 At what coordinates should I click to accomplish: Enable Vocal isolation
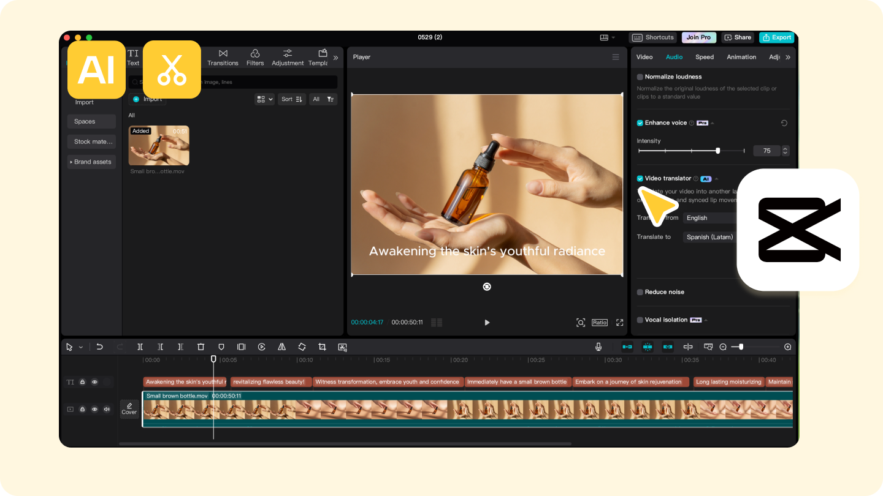(x=640, y=320)
